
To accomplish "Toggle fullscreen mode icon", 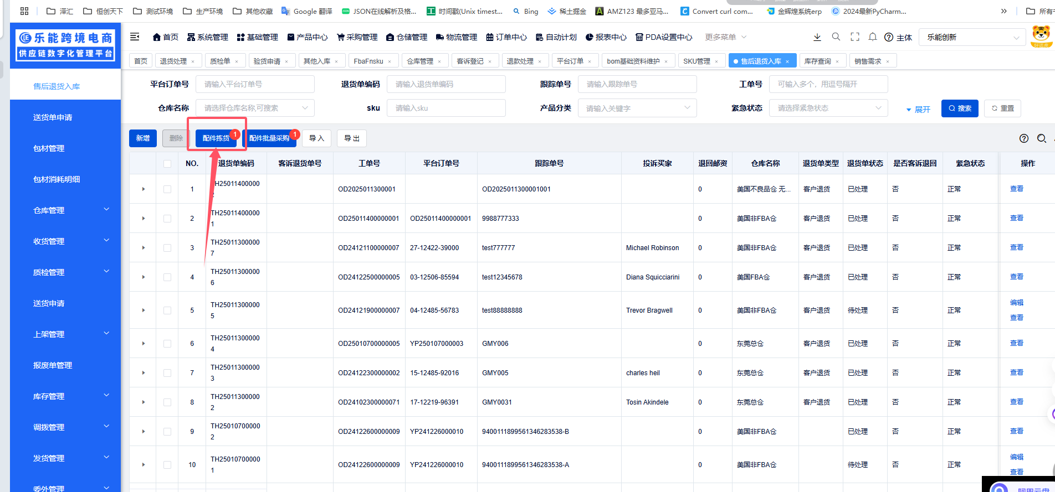I will click(x=855, y=37).
